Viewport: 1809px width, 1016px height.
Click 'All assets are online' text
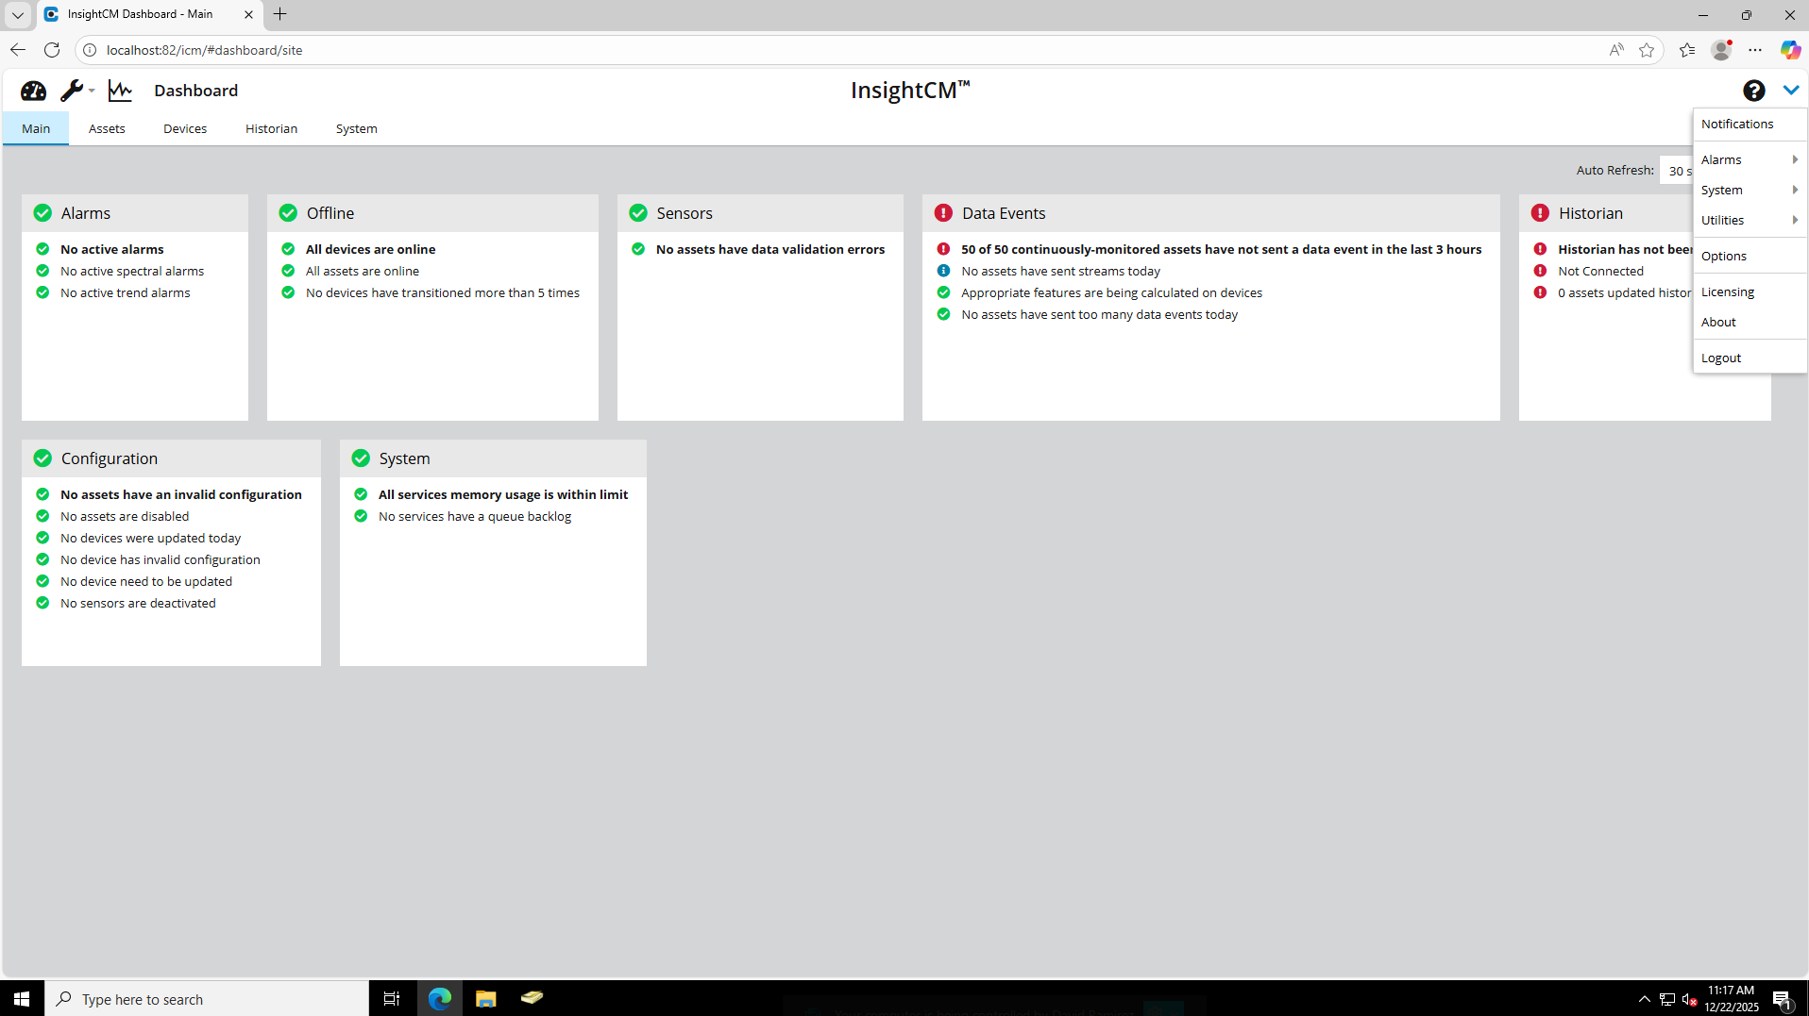tap(363, 271)
